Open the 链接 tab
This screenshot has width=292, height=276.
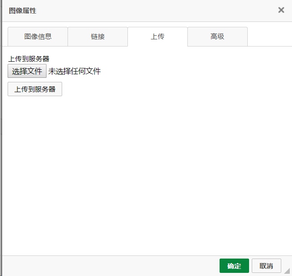click(x=97, y=37)
